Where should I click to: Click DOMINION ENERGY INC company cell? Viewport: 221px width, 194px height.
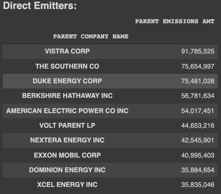[67, 170]
